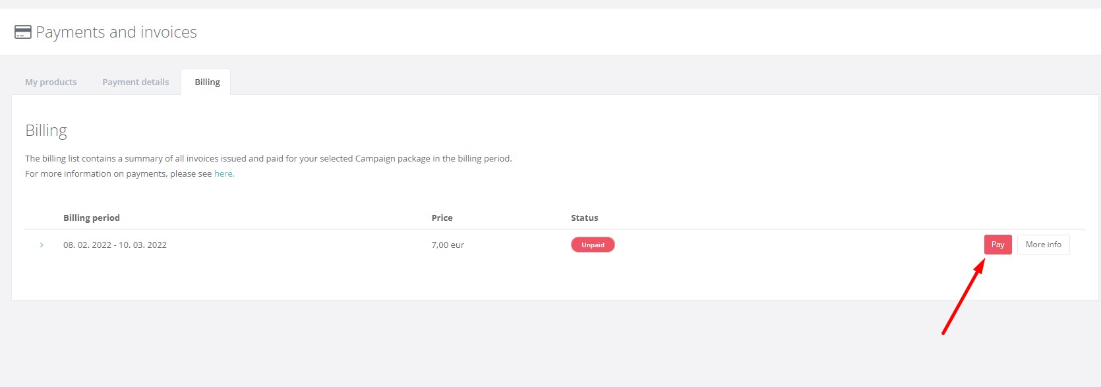Image resolution: width=1101 pixels, height=387 pixels.
Task: Click the 7,00 eur price value
Action: point(448,245)
